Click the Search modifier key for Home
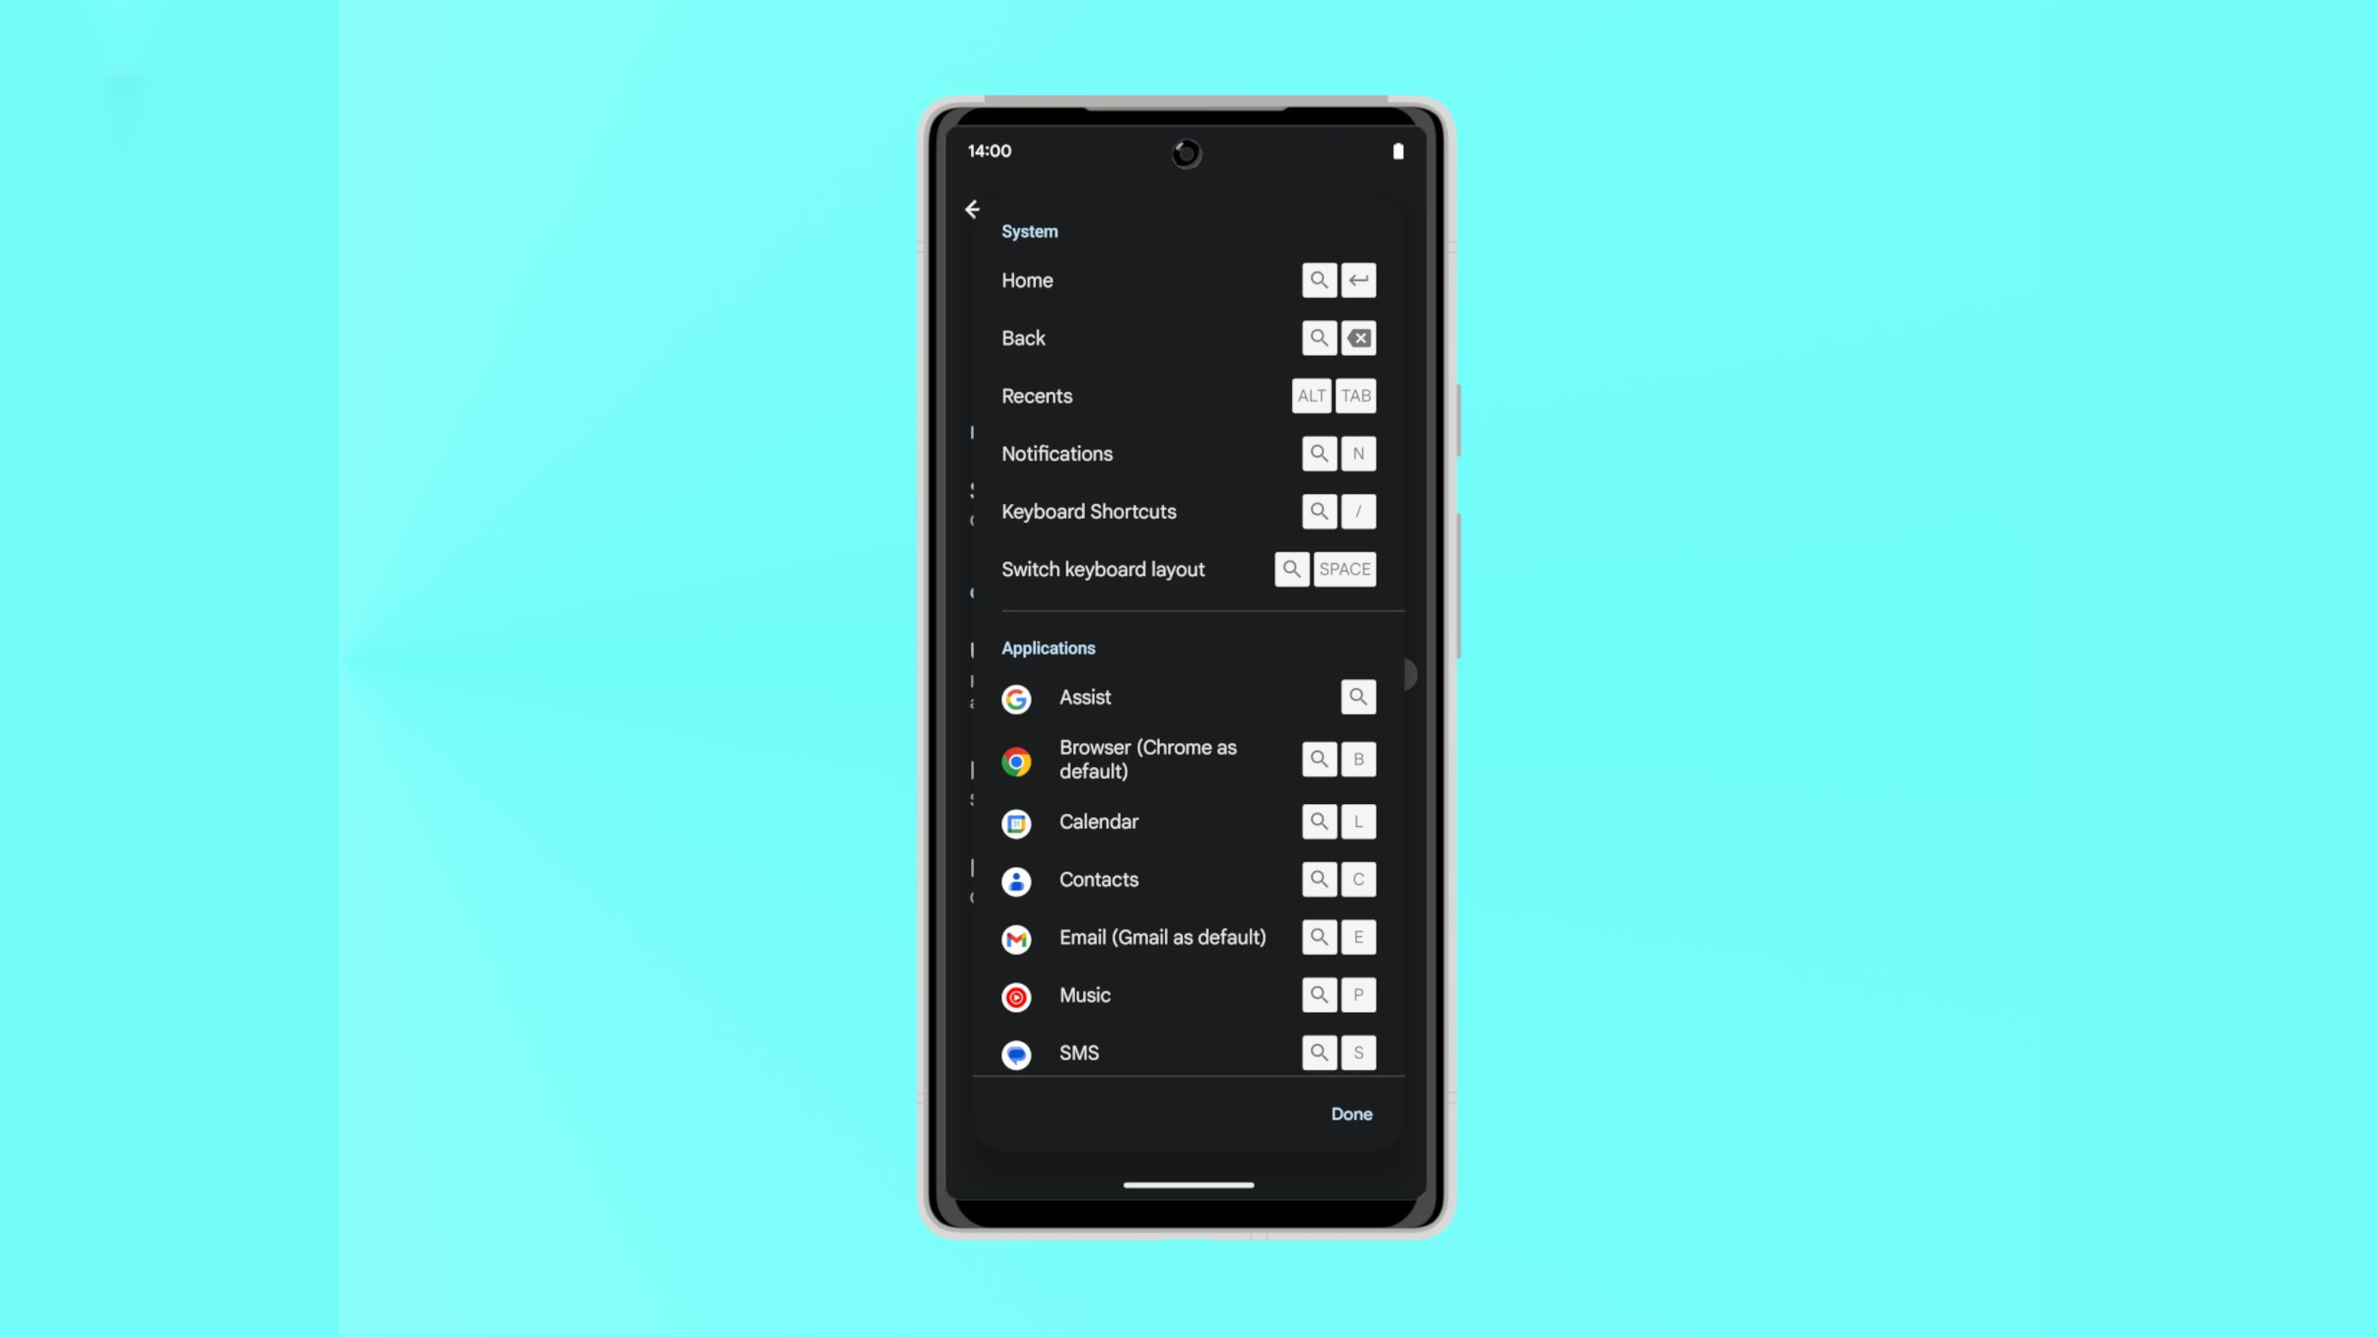 point(1320,279)
